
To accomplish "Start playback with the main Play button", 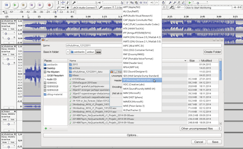I will pos(15,5).
